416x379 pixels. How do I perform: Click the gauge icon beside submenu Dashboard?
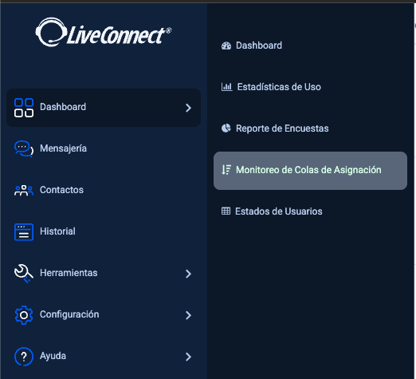coord(226,45)
